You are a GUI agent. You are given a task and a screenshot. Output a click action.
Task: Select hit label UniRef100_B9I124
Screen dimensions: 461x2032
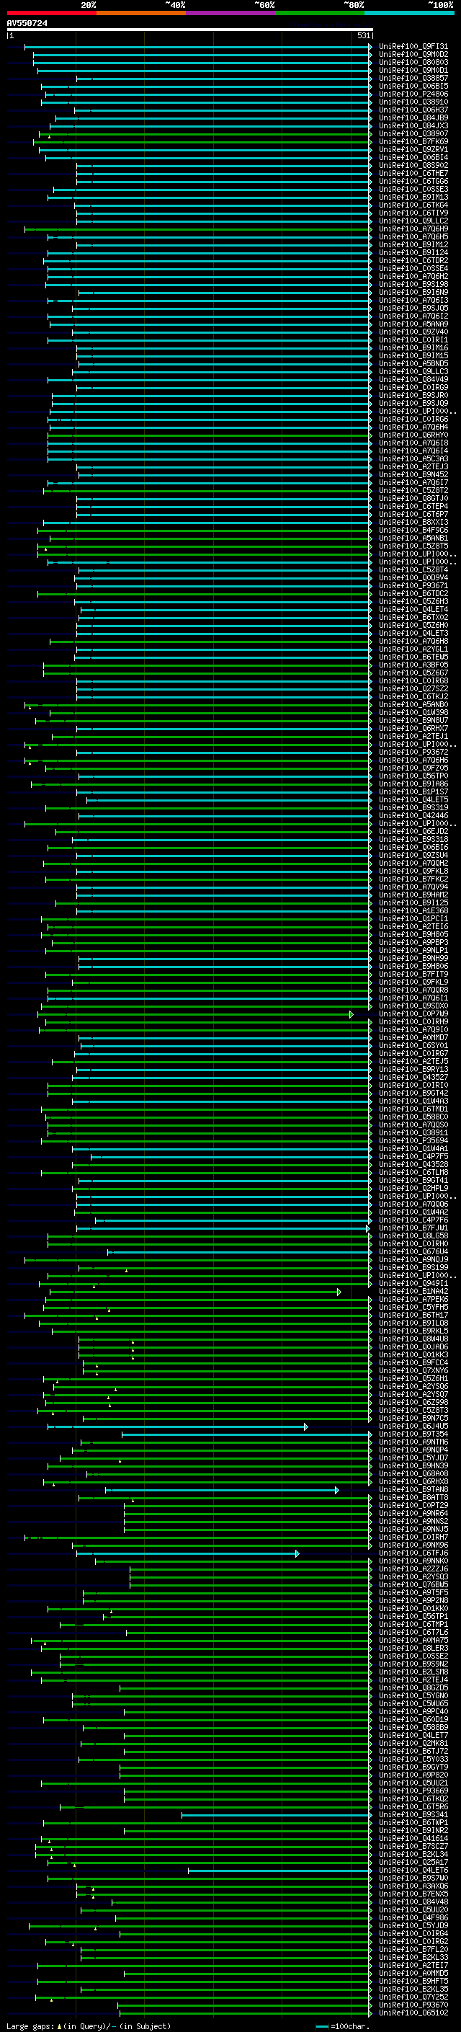click(413, 252)
